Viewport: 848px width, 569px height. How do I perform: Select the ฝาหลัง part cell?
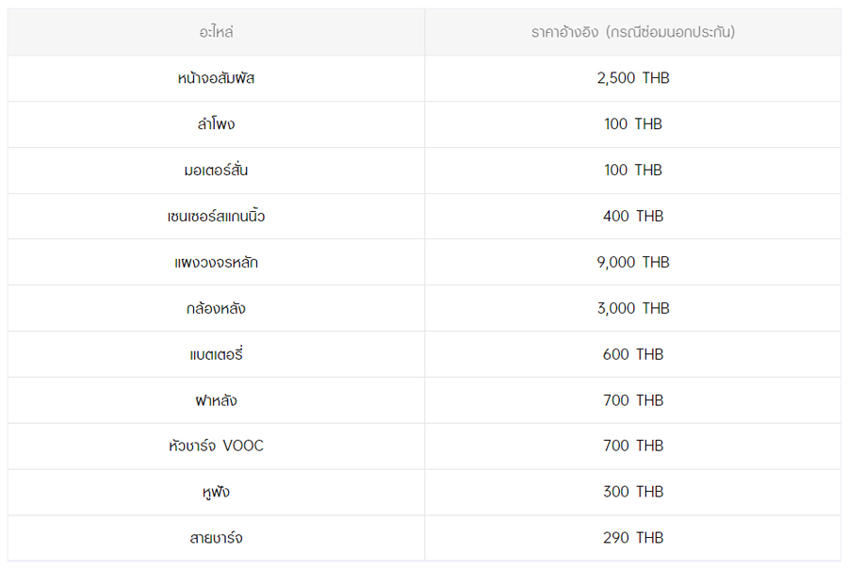pos(216,400)
